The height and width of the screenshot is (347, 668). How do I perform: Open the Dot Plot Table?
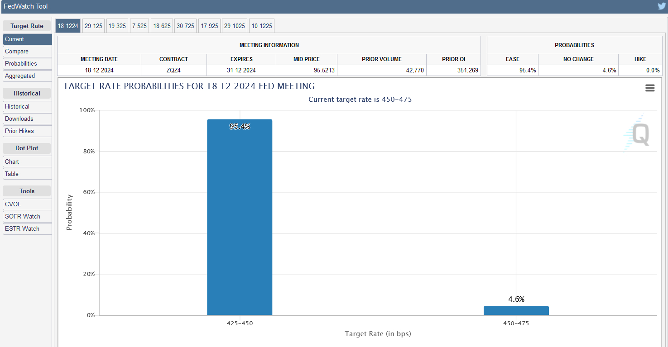click(27, 174)
